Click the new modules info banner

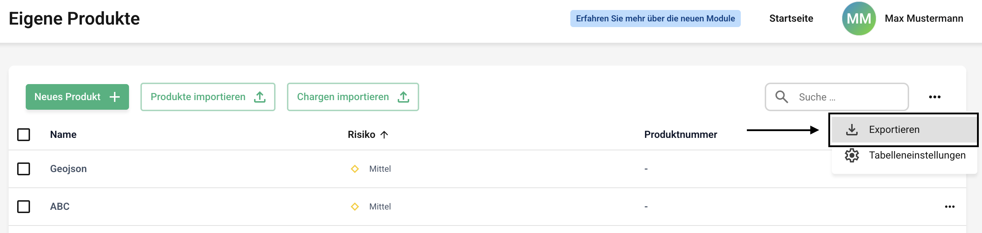pyautogui.click(x=655, y=18)
